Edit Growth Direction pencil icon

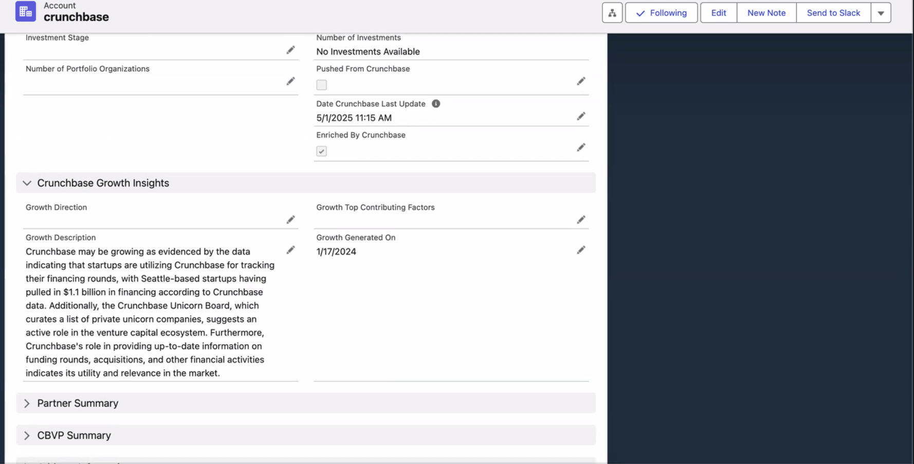pos(290,220)
